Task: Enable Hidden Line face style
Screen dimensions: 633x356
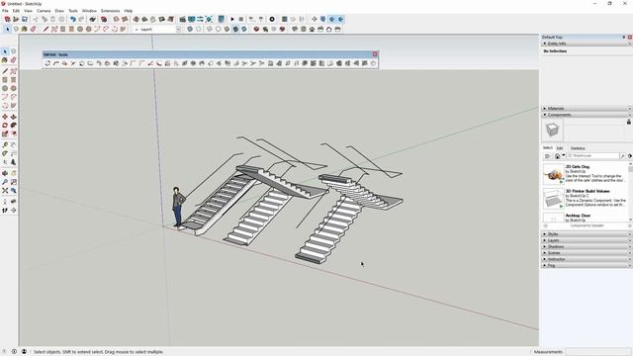Action: click(219, 29)
